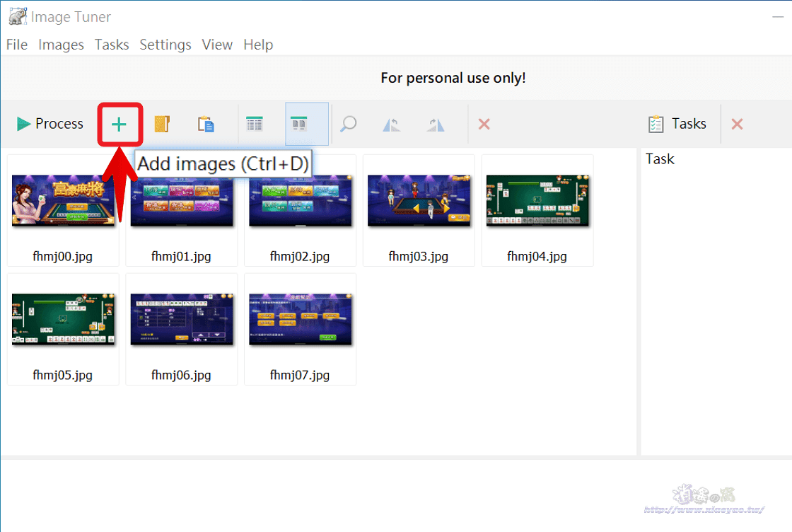Open the File menu
Screen dimensions: 792x532
tap(17, 45)
